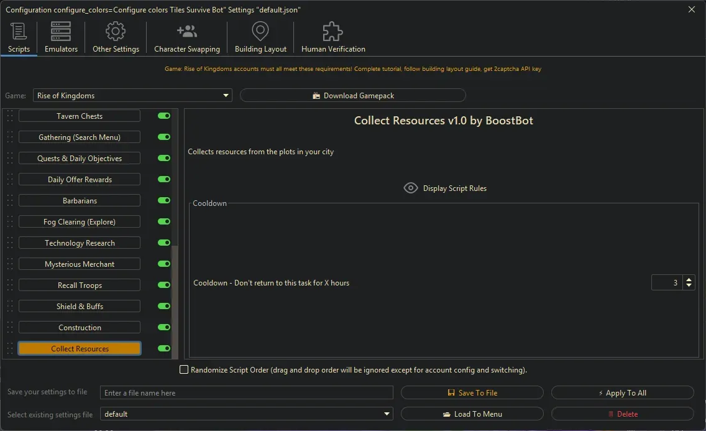Increase the cooldown hours with the up stepper

click(x=689, y=279)
